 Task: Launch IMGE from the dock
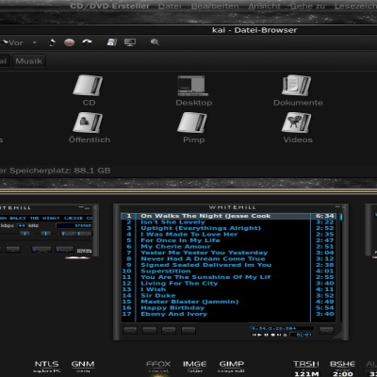pos(195,367)
